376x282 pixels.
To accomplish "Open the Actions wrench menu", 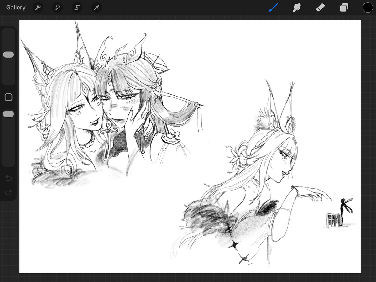I will (x=38, y=8).
